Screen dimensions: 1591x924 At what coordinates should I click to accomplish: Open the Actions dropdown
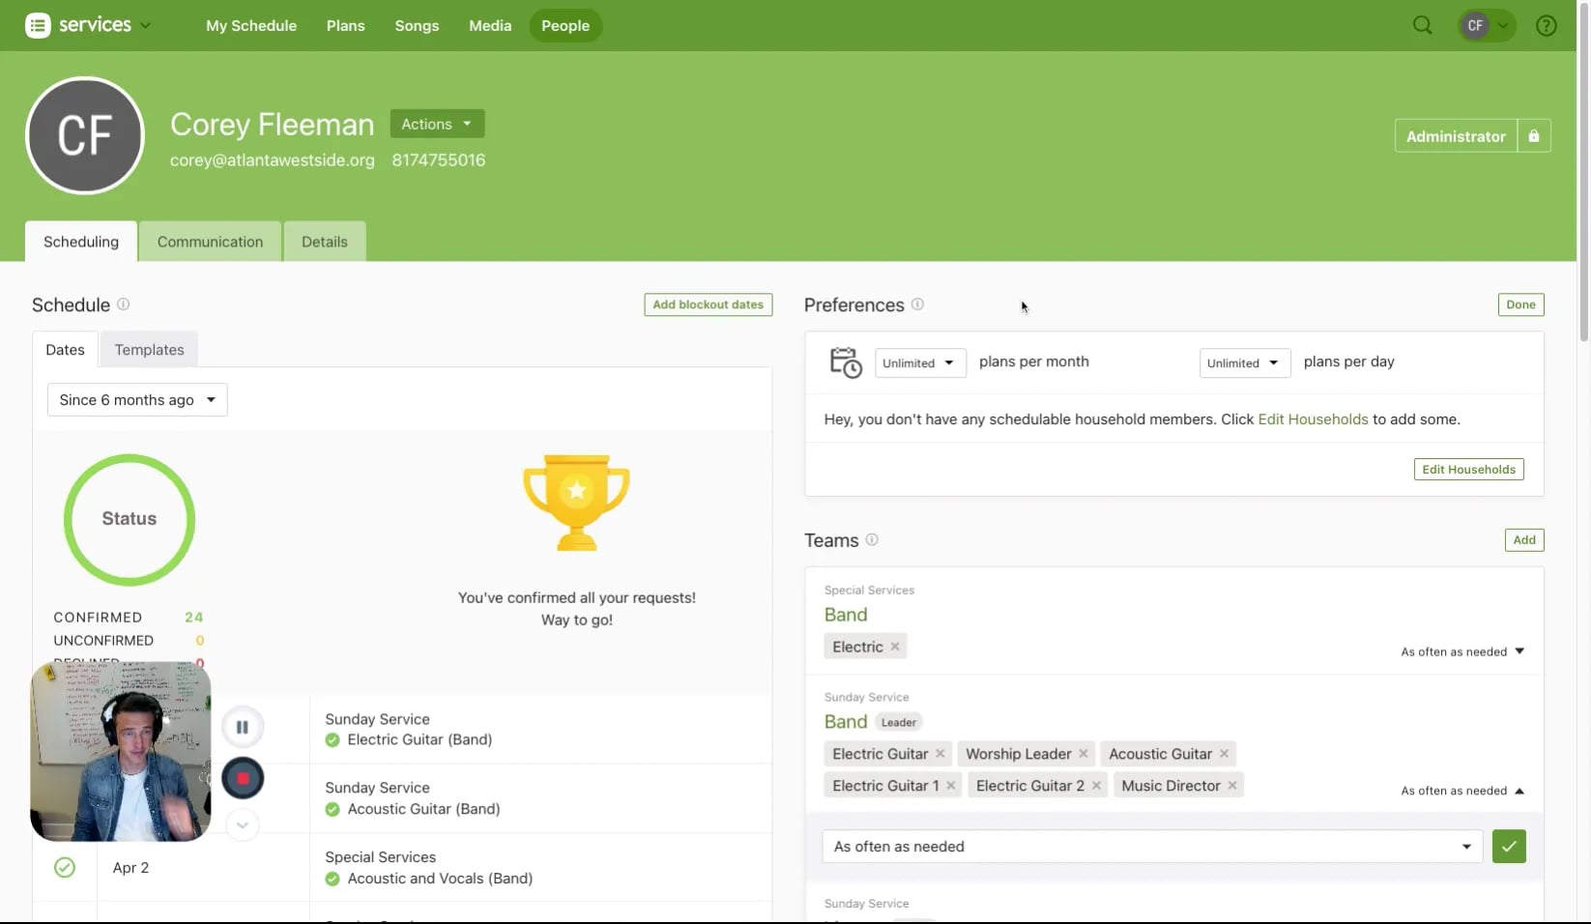tap(436, 124)
